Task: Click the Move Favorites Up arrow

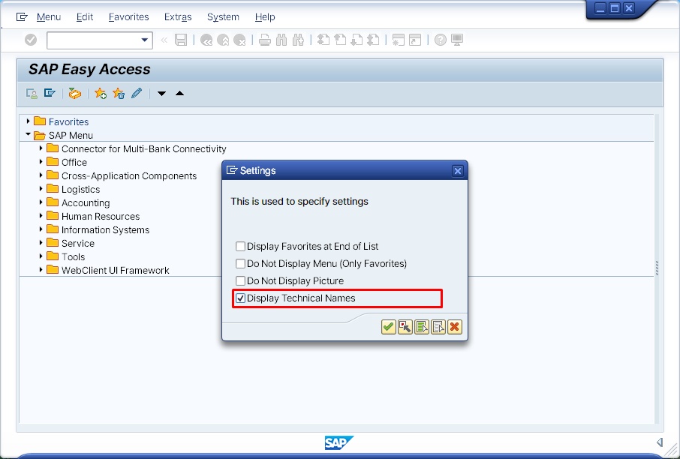Action: 179,93
